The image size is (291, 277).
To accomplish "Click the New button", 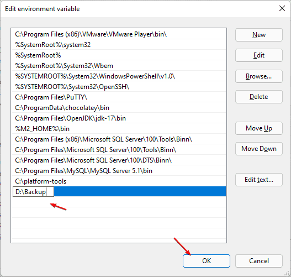I will (259, 35).
